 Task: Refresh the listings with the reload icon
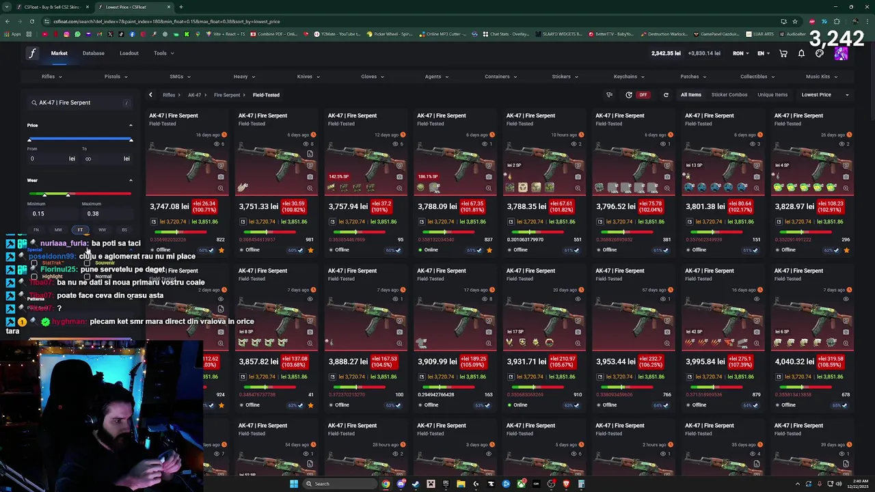(x=666, y=95)
